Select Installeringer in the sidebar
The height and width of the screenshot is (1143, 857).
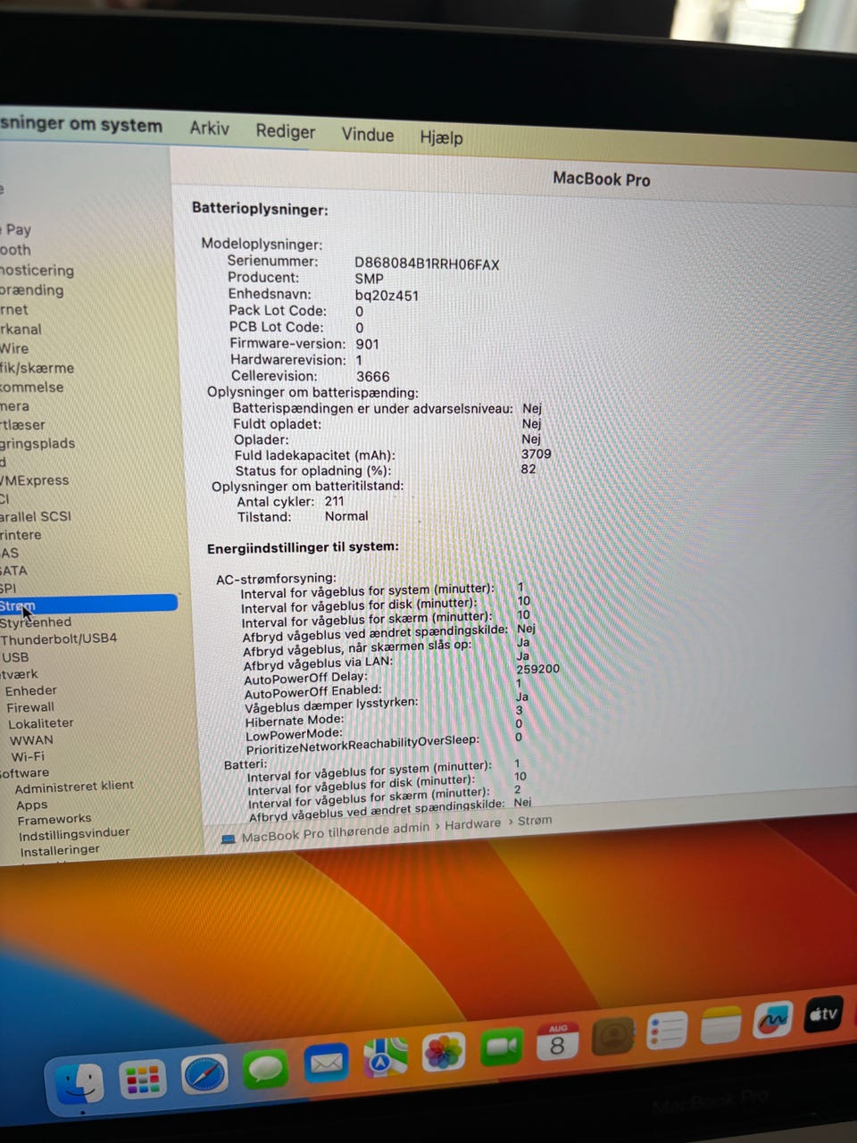point(59,849)
